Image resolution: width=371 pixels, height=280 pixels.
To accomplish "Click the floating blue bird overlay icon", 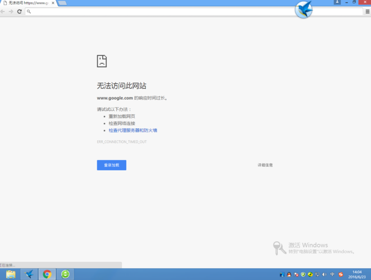I will click(x=304, y=10).
